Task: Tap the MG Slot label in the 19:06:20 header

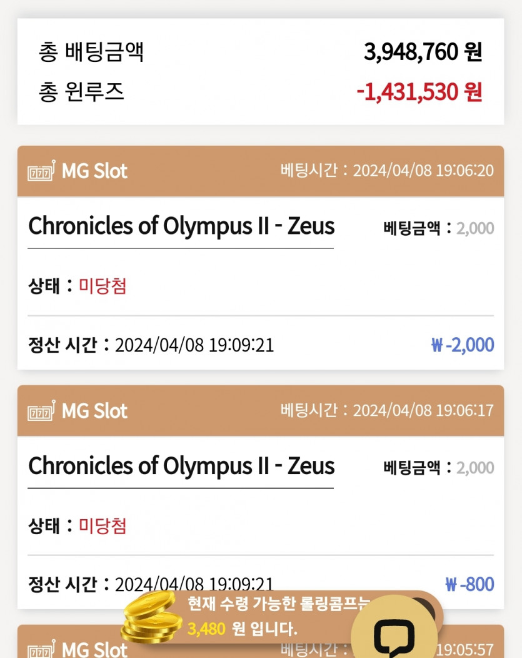Action: point(94,171)
